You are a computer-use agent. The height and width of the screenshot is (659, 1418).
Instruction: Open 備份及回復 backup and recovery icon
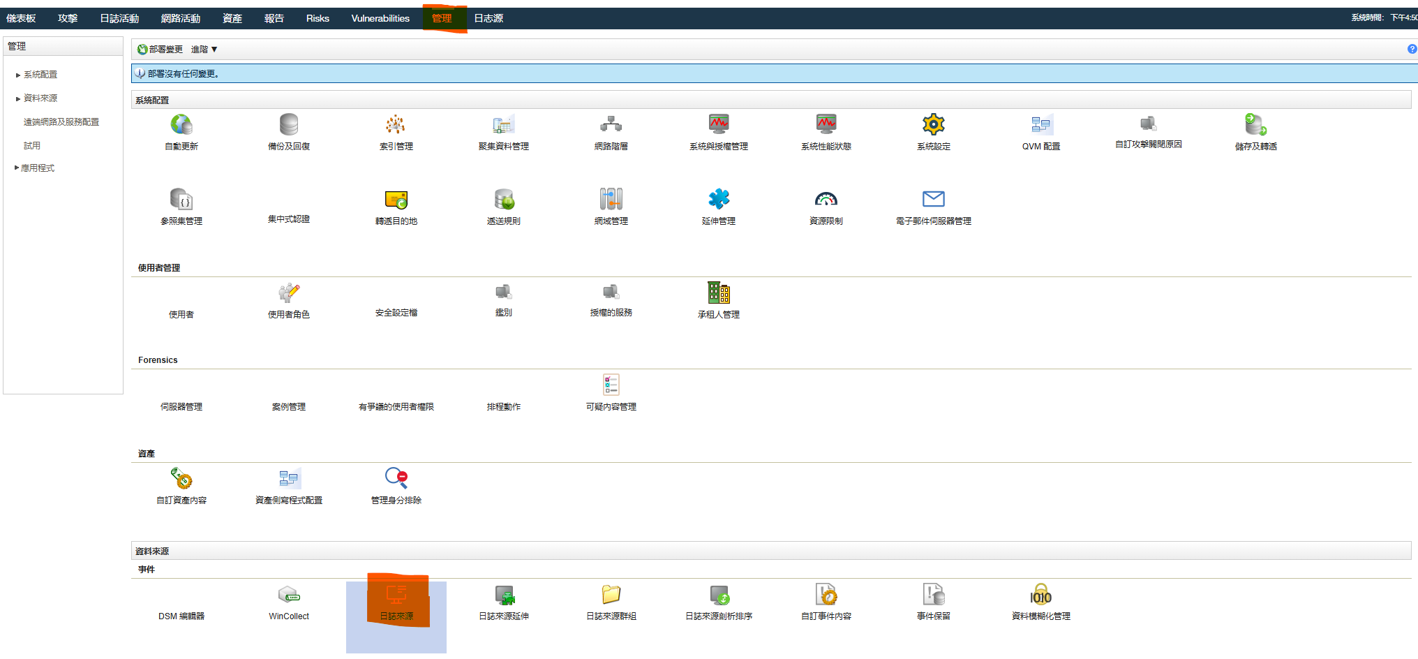289,126
